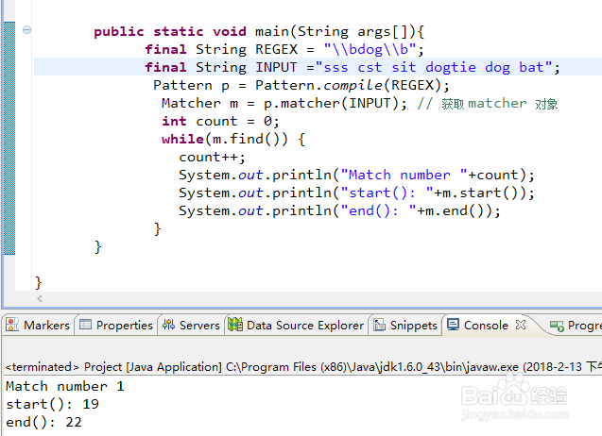Click the REGEX string "\\bdog\\b"
602x436 pixels.
pos(370,49)
